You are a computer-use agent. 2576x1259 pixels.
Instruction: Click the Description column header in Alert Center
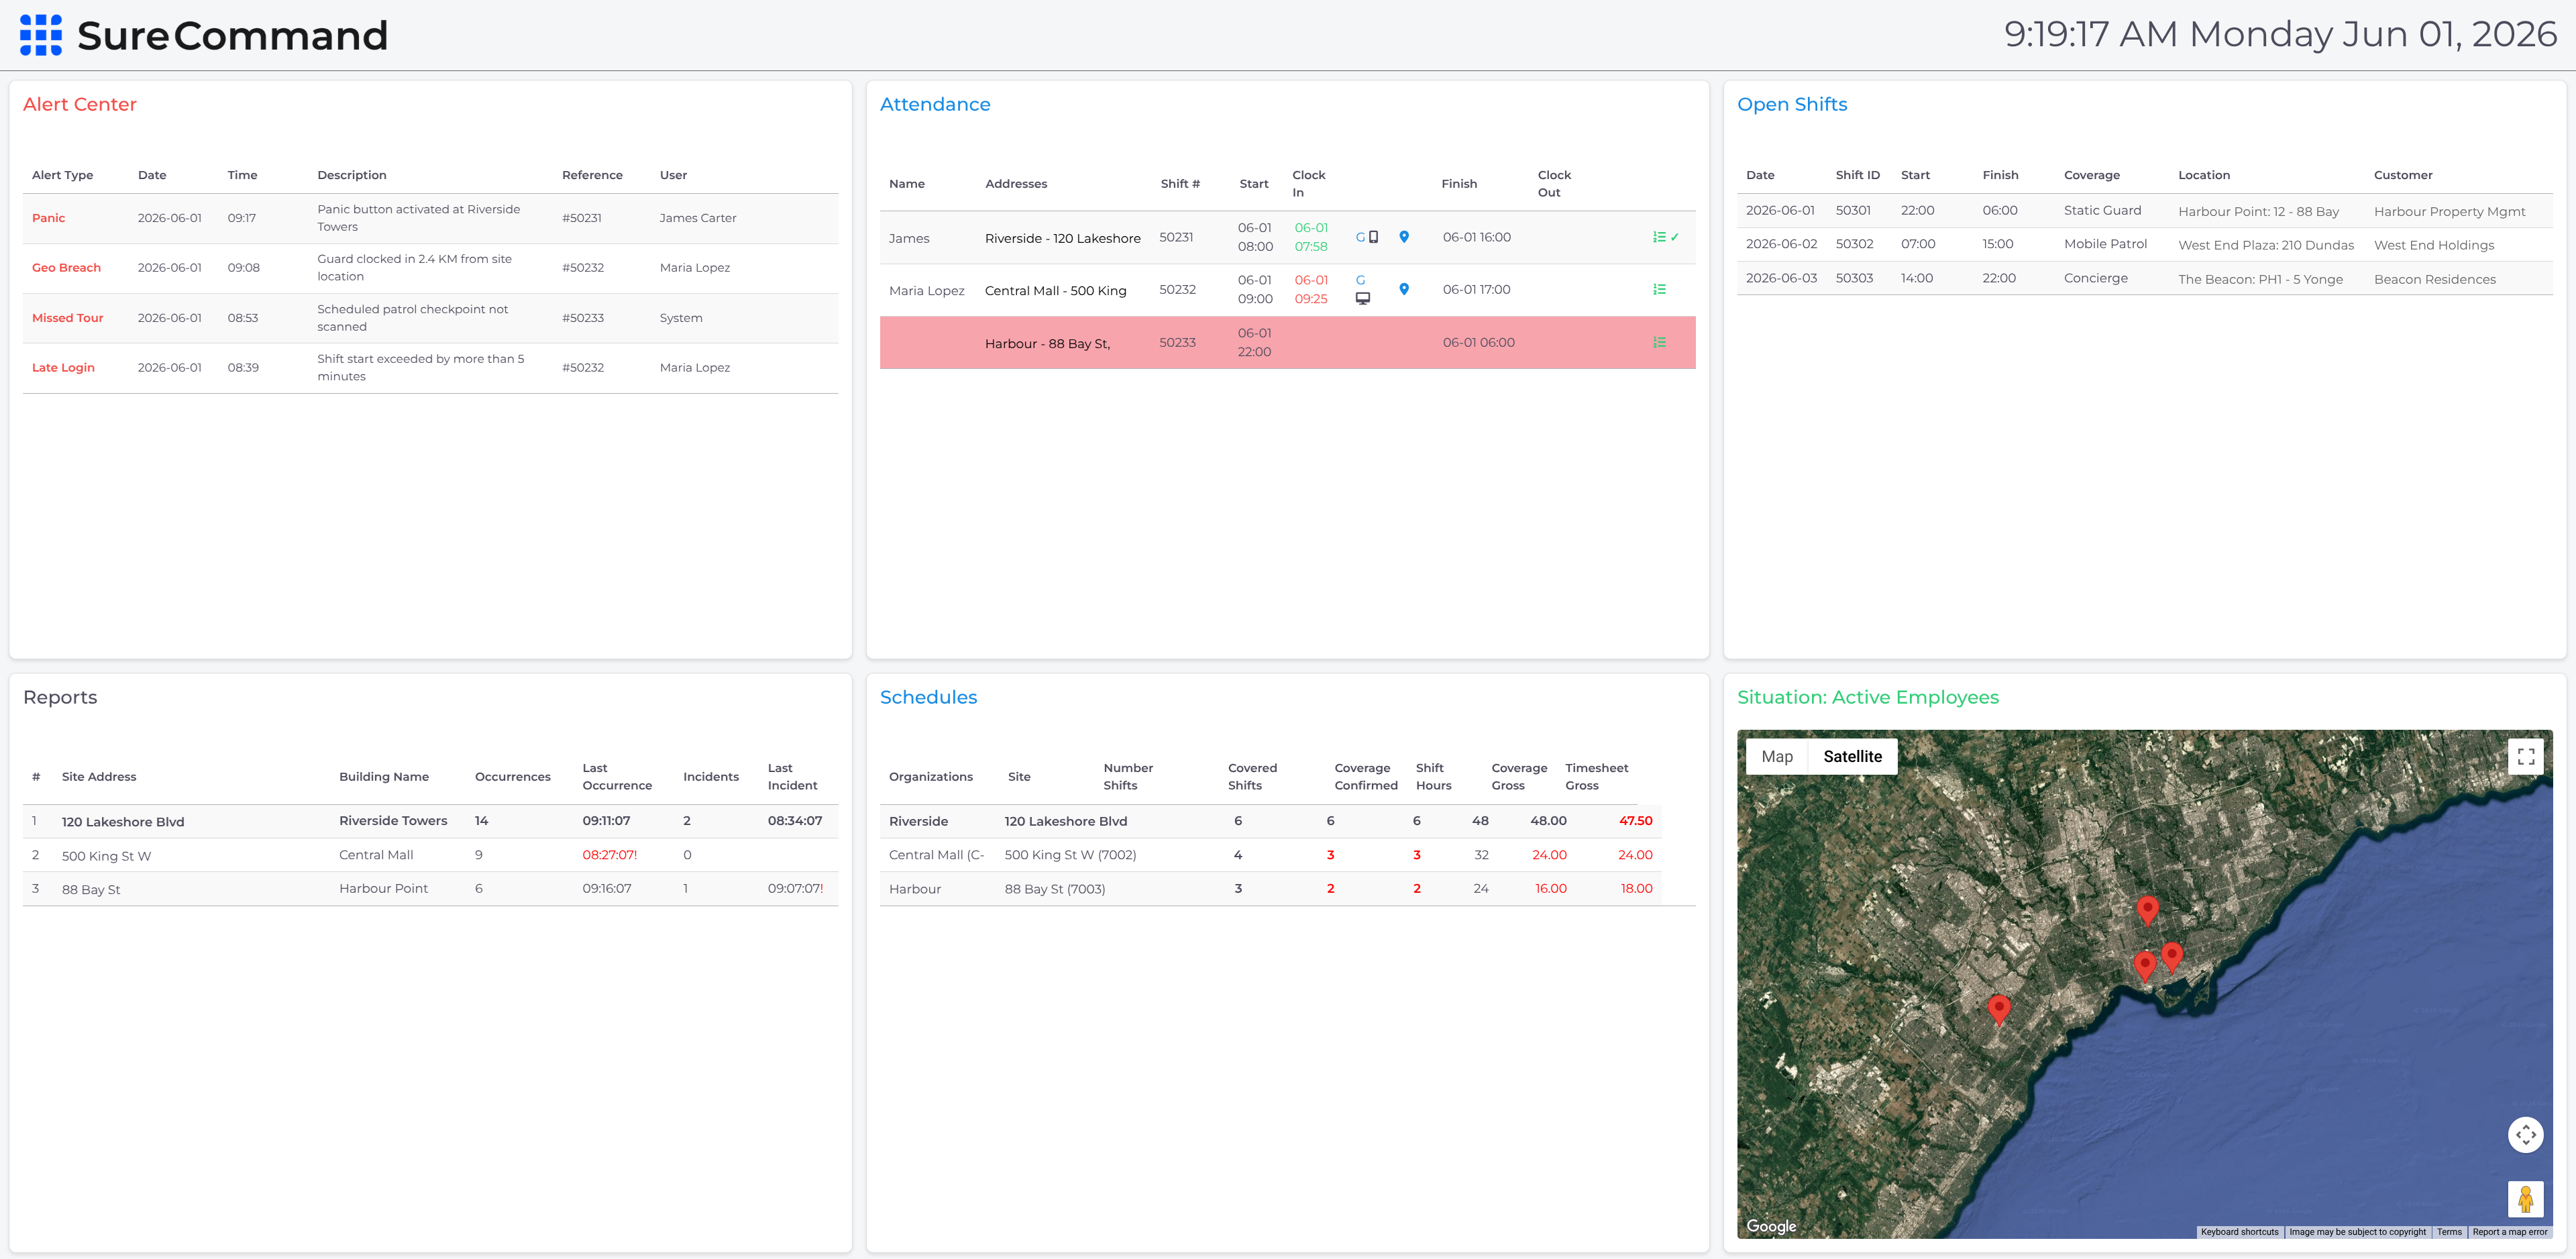pyautogui.click(x=352, y=175)
